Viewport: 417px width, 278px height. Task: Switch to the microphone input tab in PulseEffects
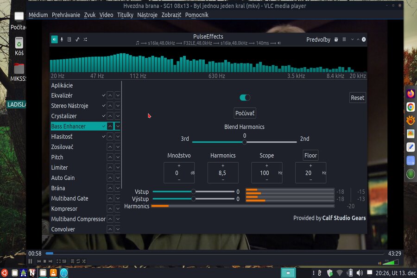point(62,39)
